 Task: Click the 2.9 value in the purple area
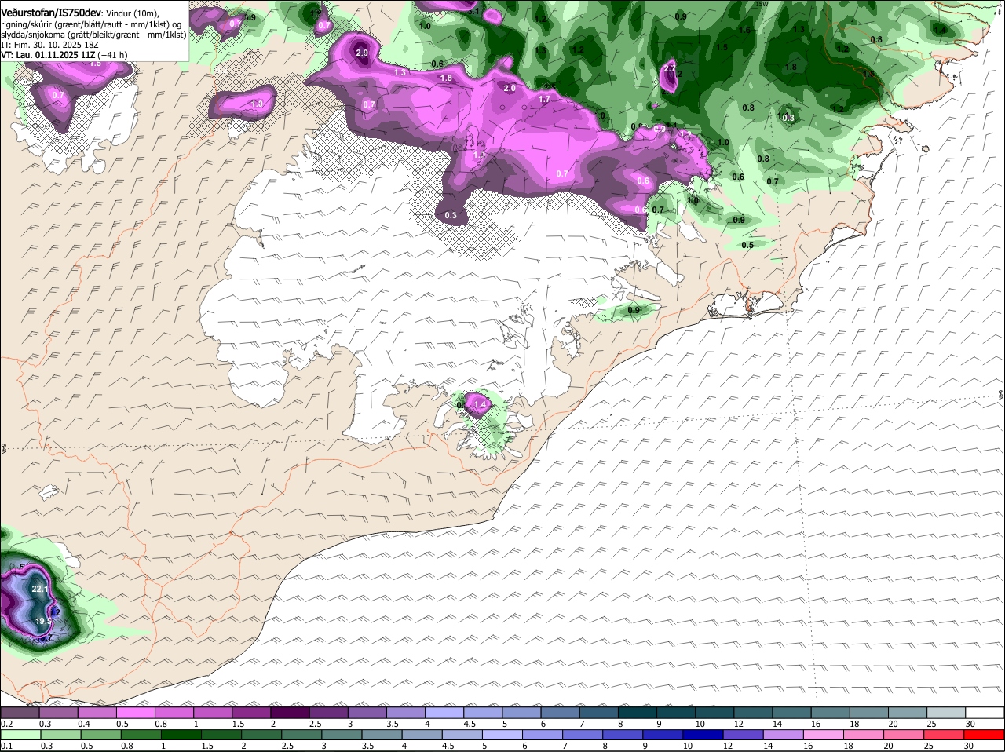[362, 53]
